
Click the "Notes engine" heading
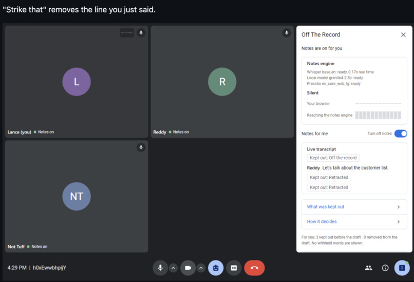click(x=321, y=63)
